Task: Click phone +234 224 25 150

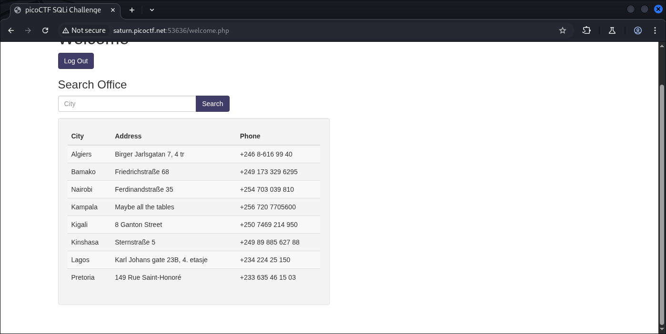Action: [x=265, y=260]
